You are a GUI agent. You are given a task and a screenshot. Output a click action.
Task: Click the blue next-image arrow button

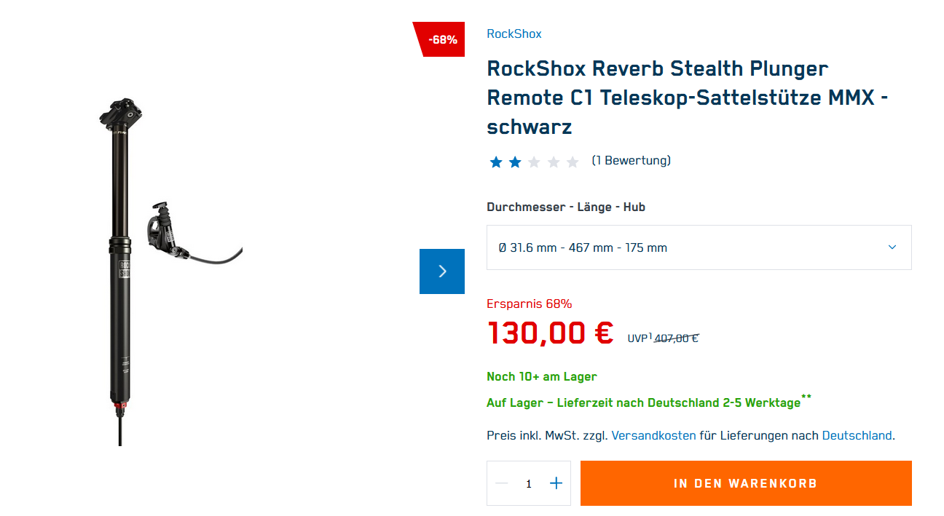click(441, 271)
